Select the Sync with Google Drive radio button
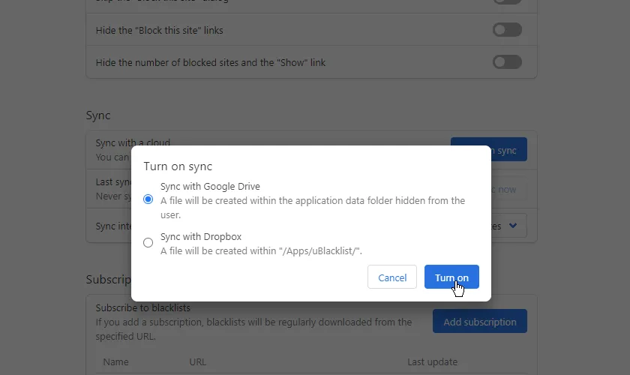 [148, 199]
